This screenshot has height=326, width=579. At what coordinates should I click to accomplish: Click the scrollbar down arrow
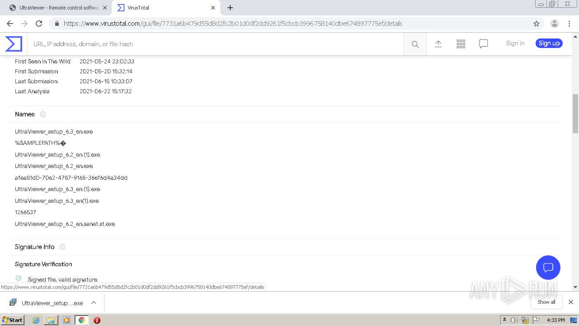pos(575,287)
